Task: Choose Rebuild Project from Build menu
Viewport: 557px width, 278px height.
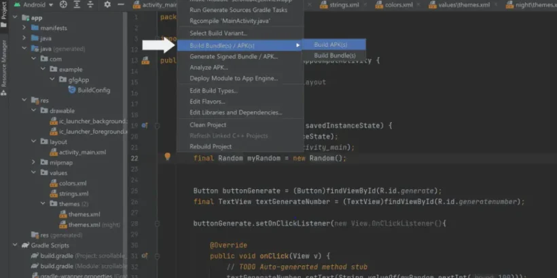Action: [211, 146]
